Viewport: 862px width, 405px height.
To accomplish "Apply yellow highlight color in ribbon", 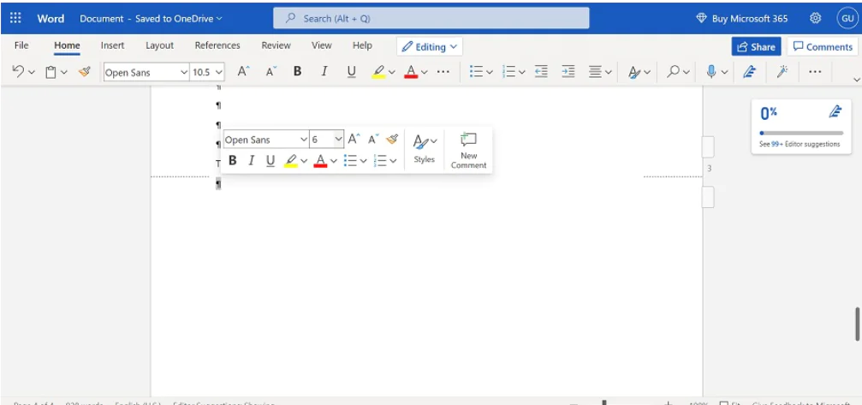I will coord(378,71).
